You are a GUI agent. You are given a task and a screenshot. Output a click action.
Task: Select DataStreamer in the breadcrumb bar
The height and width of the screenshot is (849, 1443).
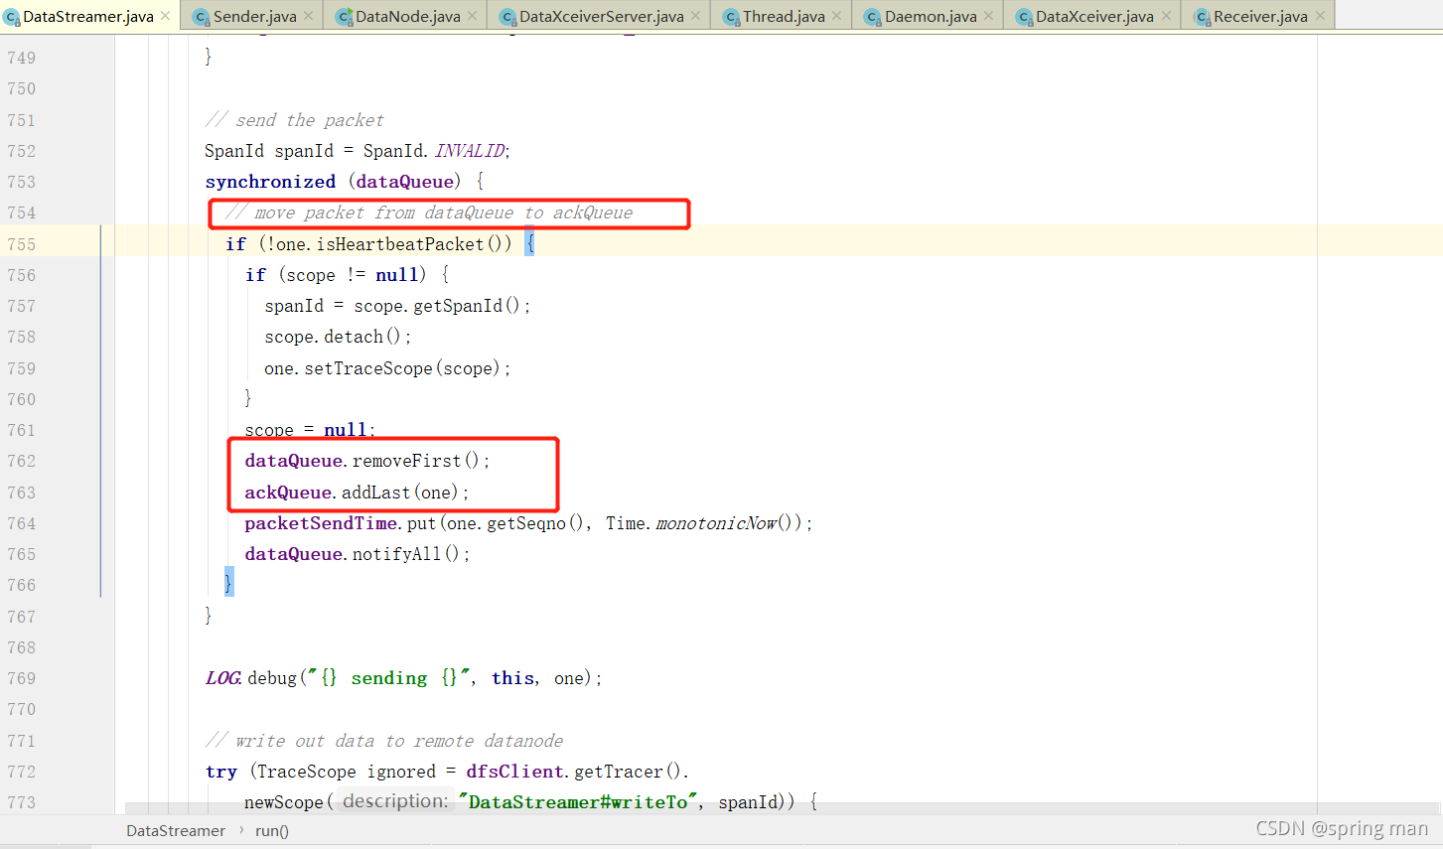coord(176,831)
